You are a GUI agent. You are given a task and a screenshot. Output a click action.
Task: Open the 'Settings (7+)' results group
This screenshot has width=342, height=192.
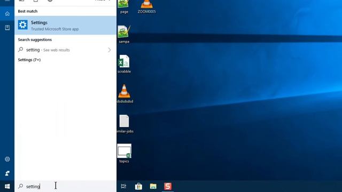[x=29, y=60]
